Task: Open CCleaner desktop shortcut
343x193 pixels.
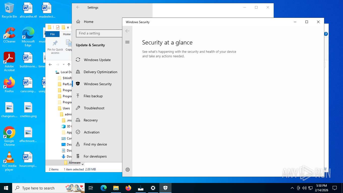Action: click(x=9, y=35)
